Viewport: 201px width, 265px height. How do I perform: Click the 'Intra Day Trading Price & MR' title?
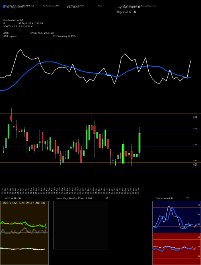[74, 198]
